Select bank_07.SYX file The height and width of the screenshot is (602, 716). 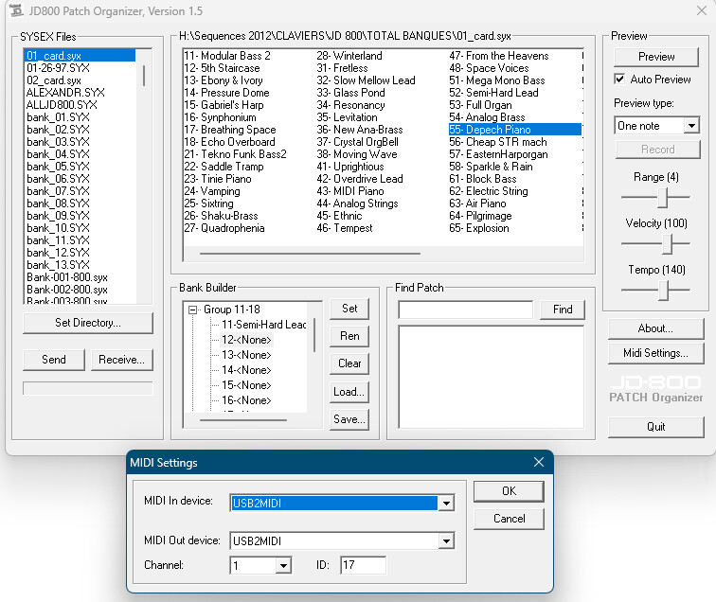coord(58,191)
